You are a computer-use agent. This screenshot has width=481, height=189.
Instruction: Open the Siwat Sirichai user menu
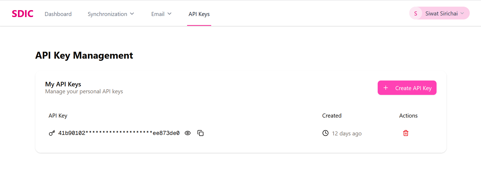[439, 13]
